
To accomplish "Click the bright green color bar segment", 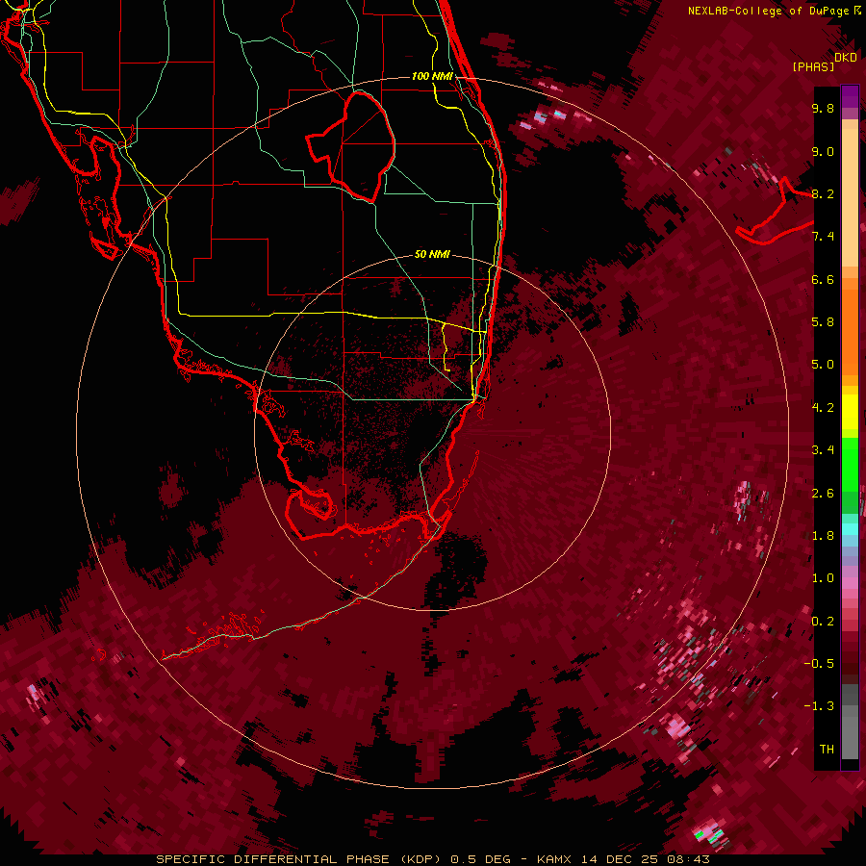I will (850, 465).
